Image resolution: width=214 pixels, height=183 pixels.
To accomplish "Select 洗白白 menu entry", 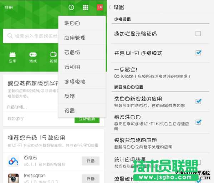I will point(82,23).
